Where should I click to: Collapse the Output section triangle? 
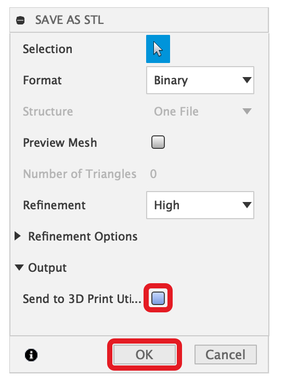(19, 268)
